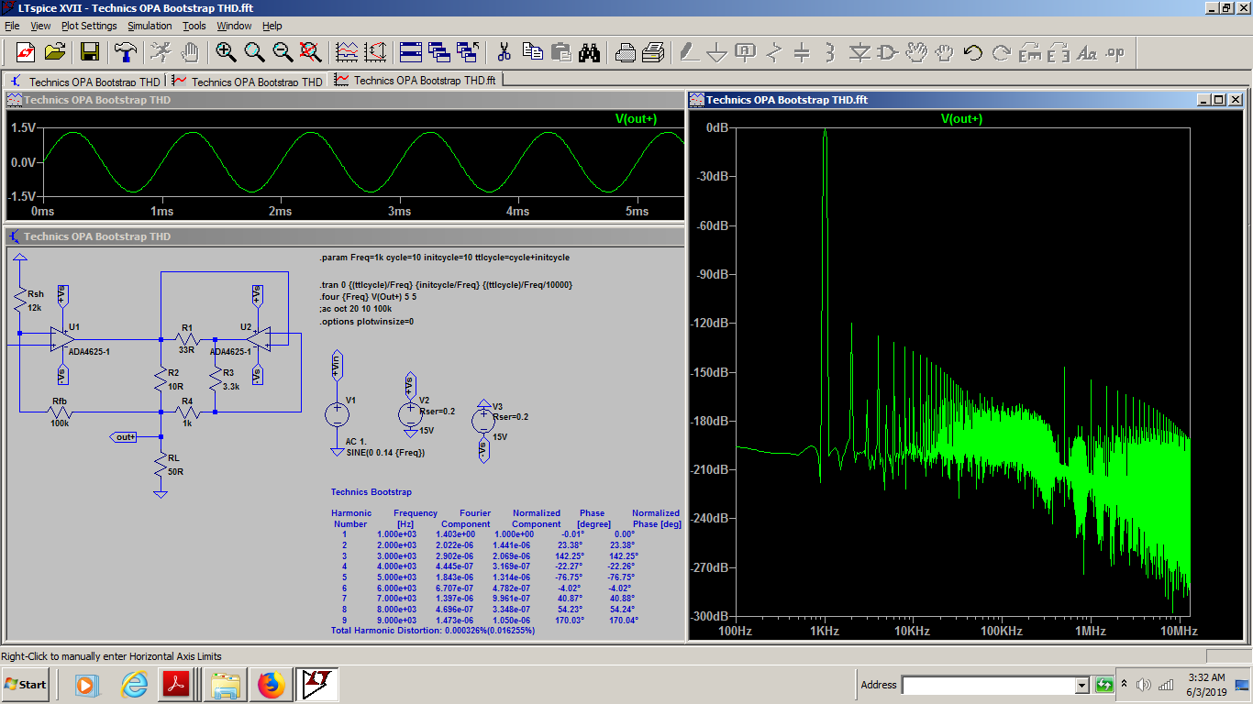This screenshot has width=1253, height=704.
Task: Click the print icon with paper
Action: click(x=625, y=52)
